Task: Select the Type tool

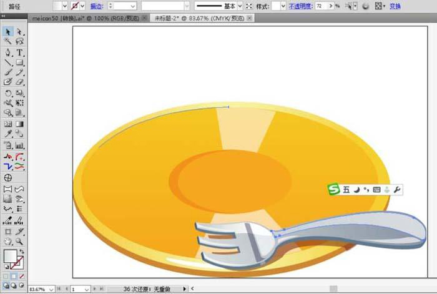Action: click(19, 52)
